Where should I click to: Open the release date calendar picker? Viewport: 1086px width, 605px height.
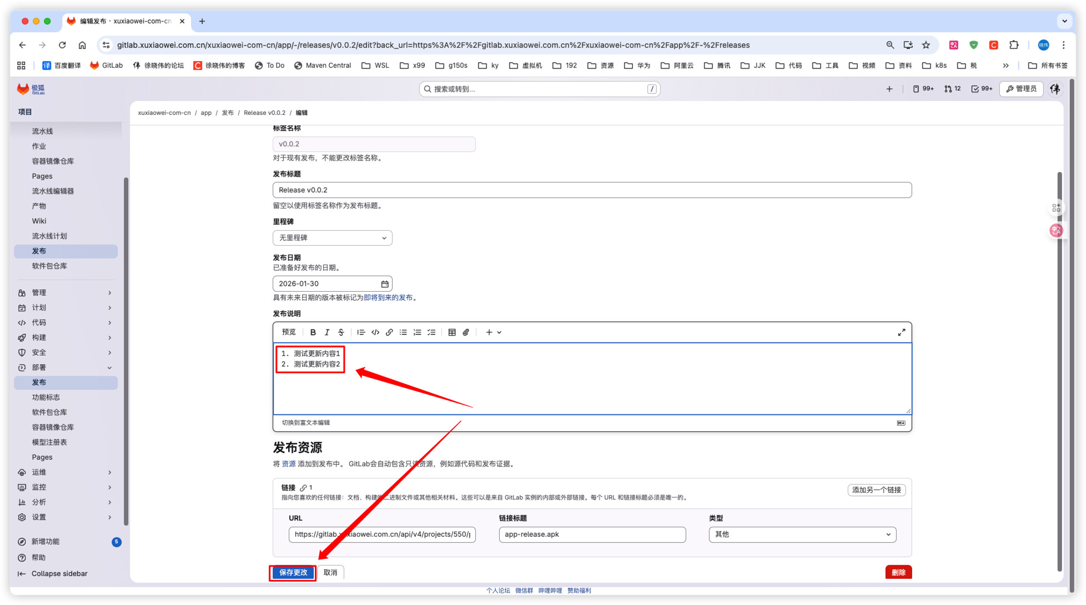(385, 284)
